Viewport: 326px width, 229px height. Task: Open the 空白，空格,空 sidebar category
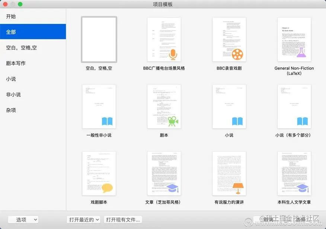(x=33, y=47)
